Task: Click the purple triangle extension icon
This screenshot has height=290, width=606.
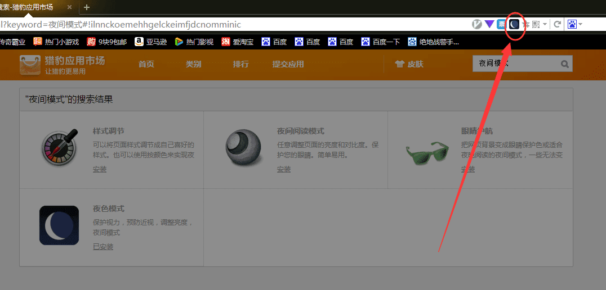Action: tap(489, 24)
